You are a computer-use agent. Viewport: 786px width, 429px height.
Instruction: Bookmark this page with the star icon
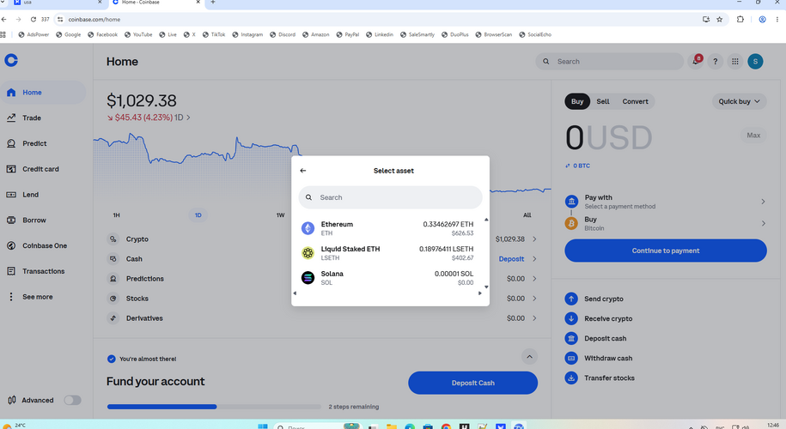pos(719,20)
